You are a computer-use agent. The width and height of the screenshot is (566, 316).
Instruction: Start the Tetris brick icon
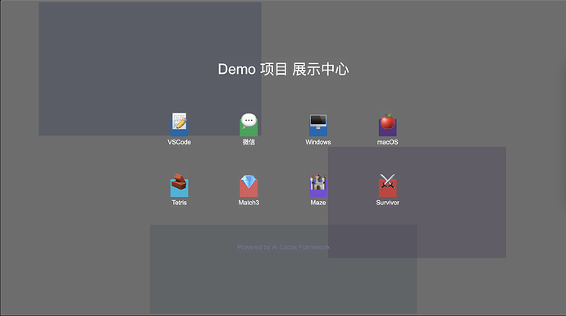pos(179,185)
